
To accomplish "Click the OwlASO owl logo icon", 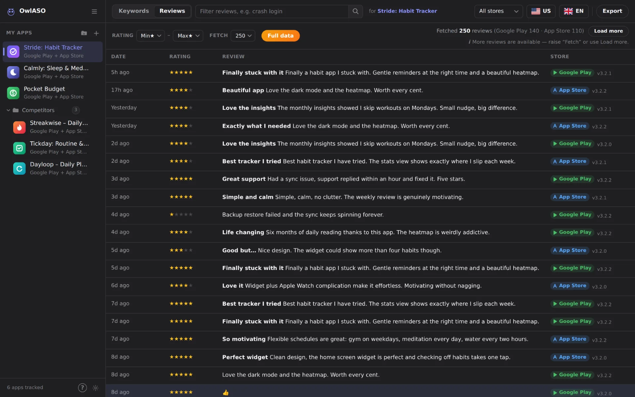I will coord(11,12).
